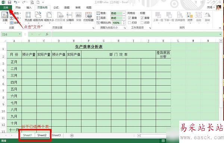Click the Breaks (分隔符) icon
224x143 pixels.
pyautogui.click(x=69, y=15)
